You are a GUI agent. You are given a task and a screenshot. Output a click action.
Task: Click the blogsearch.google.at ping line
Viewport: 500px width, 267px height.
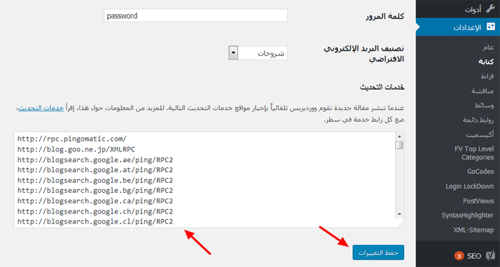point(95,170)
